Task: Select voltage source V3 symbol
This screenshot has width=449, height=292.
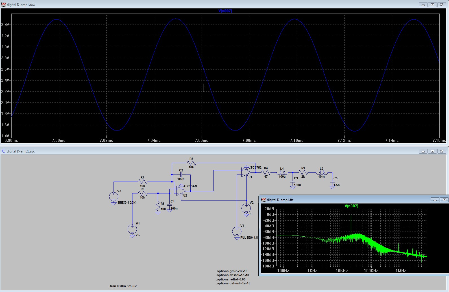Action: (x=114, y=197)
